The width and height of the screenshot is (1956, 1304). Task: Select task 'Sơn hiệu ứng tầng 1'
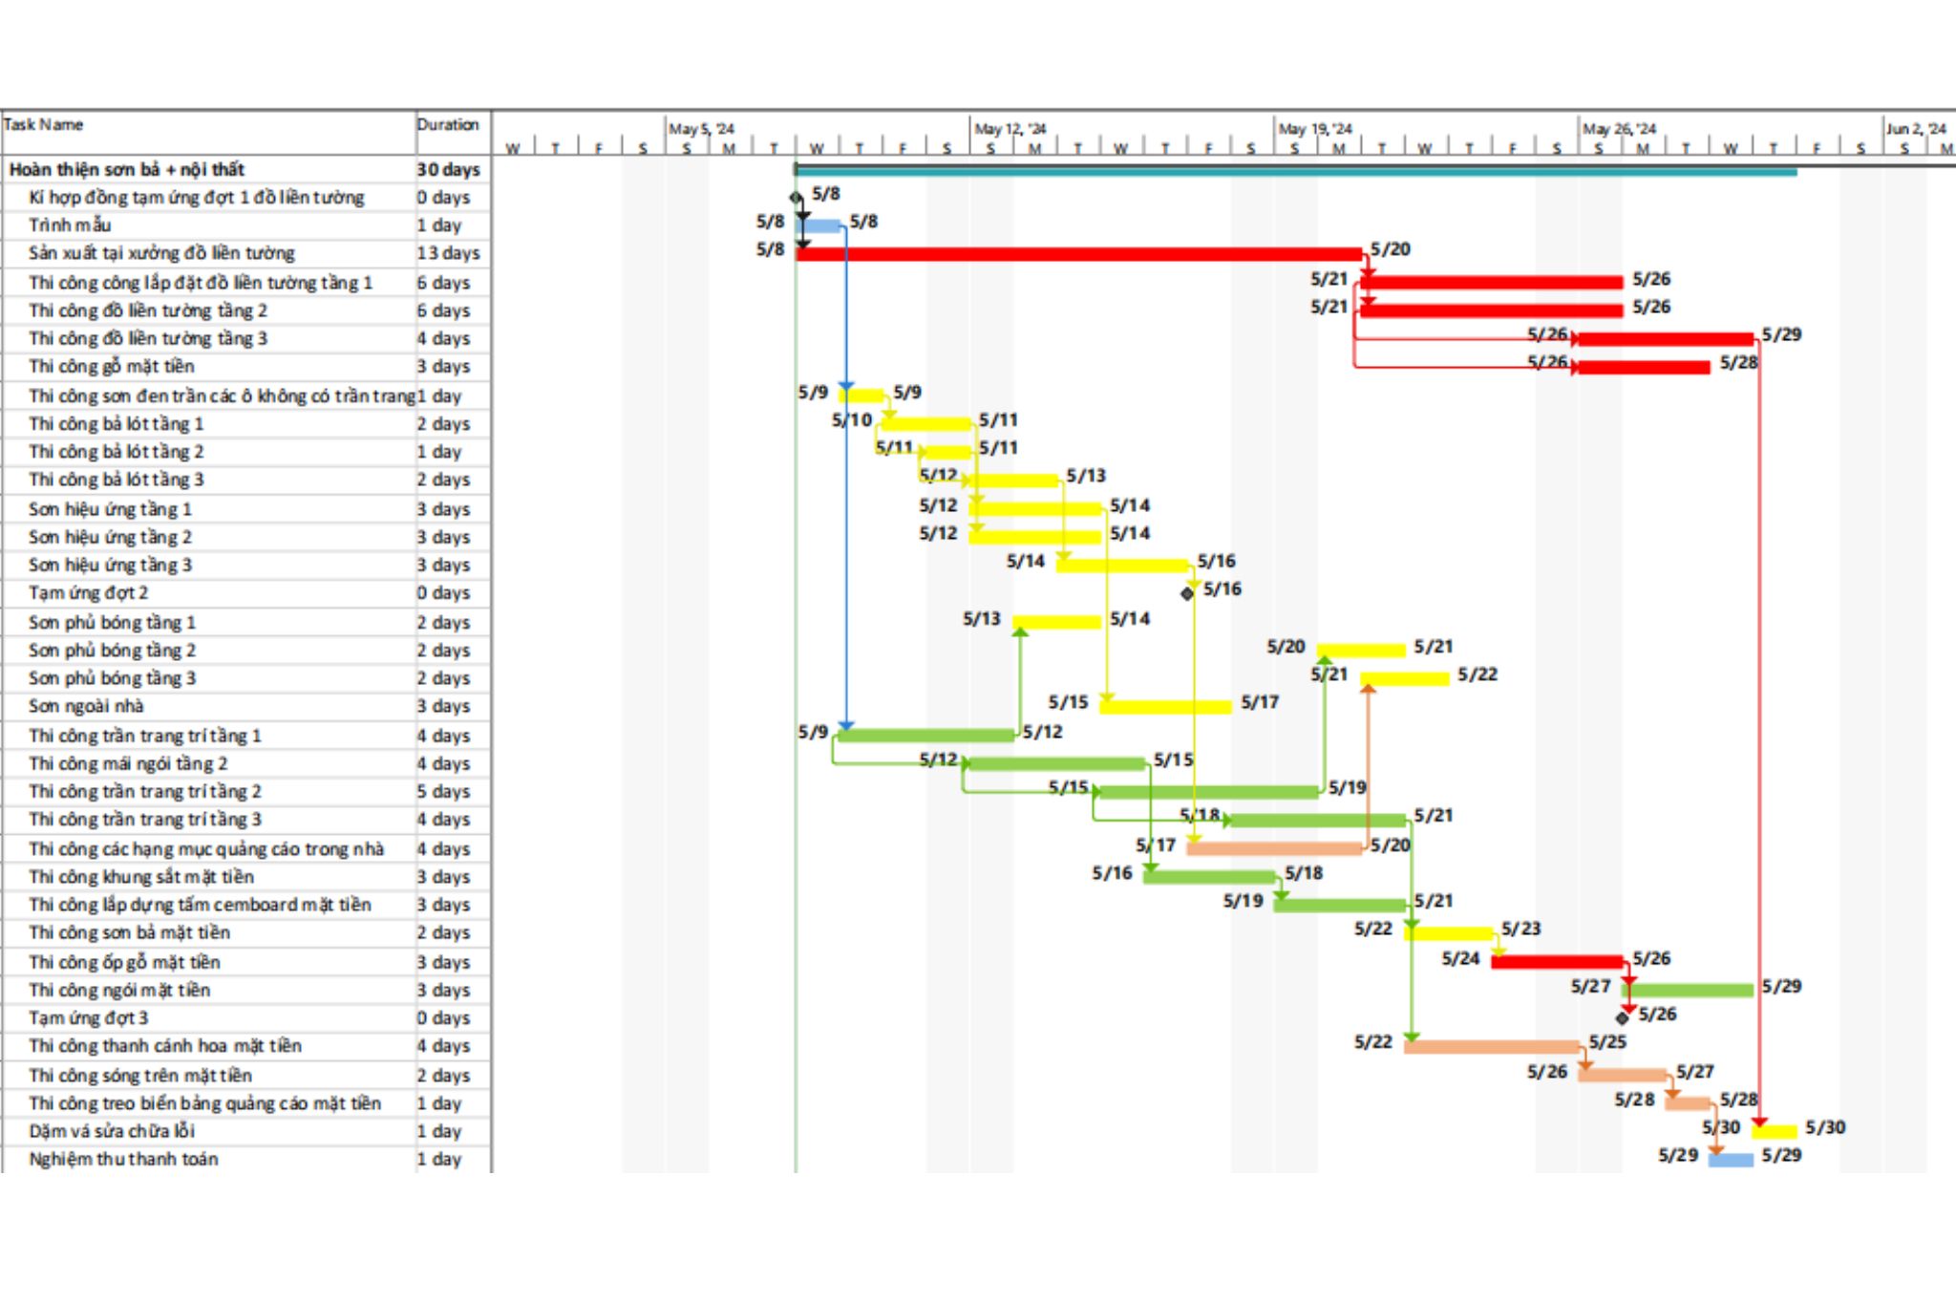point(110,509)
